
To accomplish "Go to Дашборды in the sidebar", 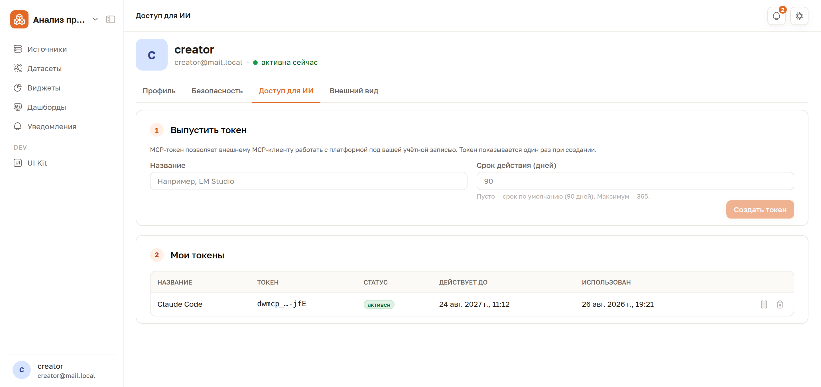I will click(x=62, y=107).
